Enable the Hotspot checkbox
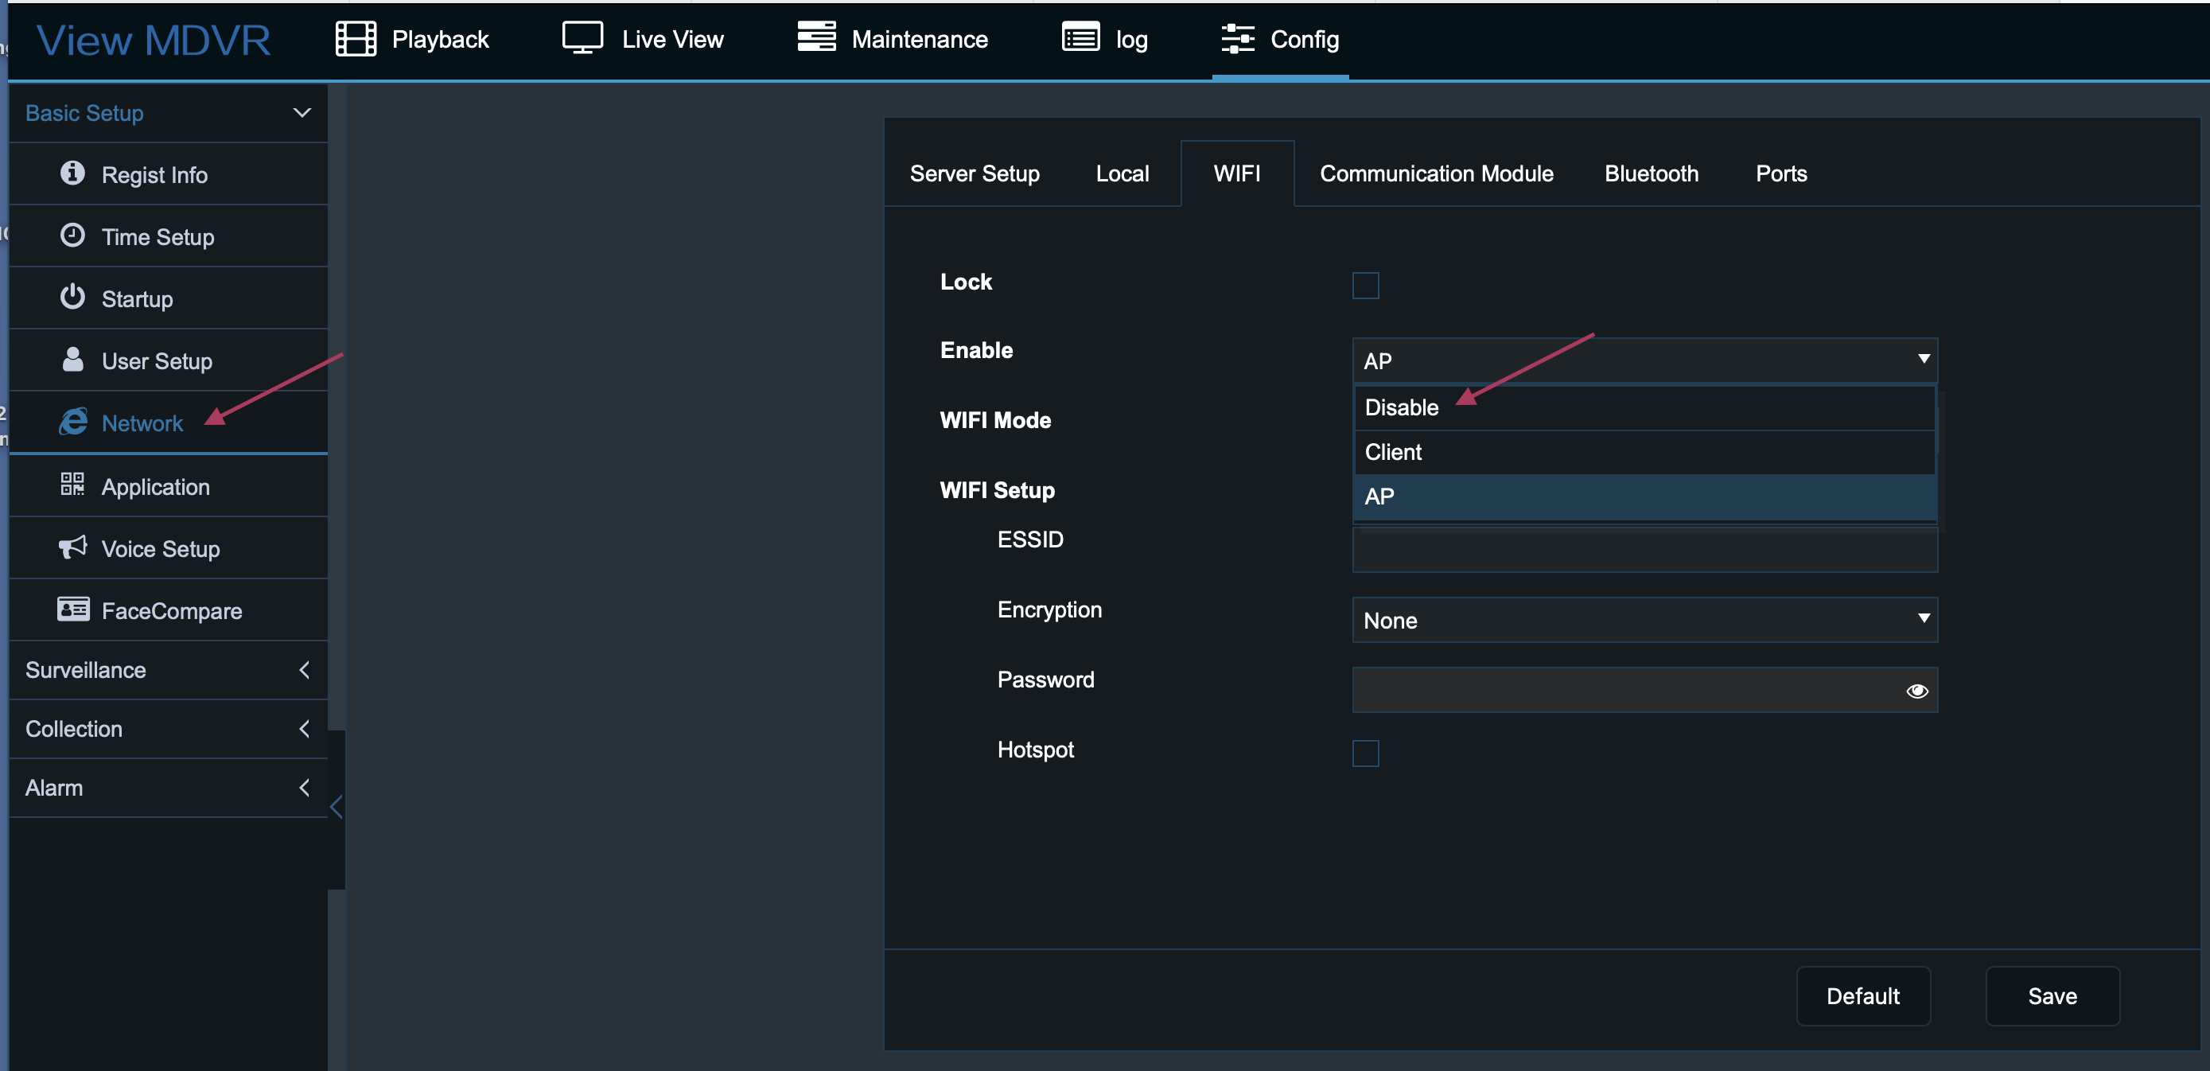 tap(1365, 753)
